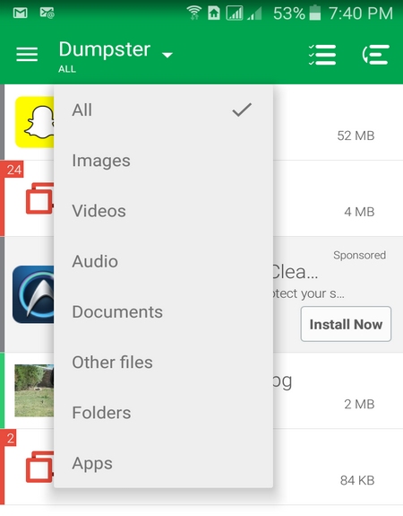Image resolution: width=403 pixels, height=516 pixels.
Task: Open the stacked files icon with 24 badge
Action: pyautogui.click(x=39, y=198)
